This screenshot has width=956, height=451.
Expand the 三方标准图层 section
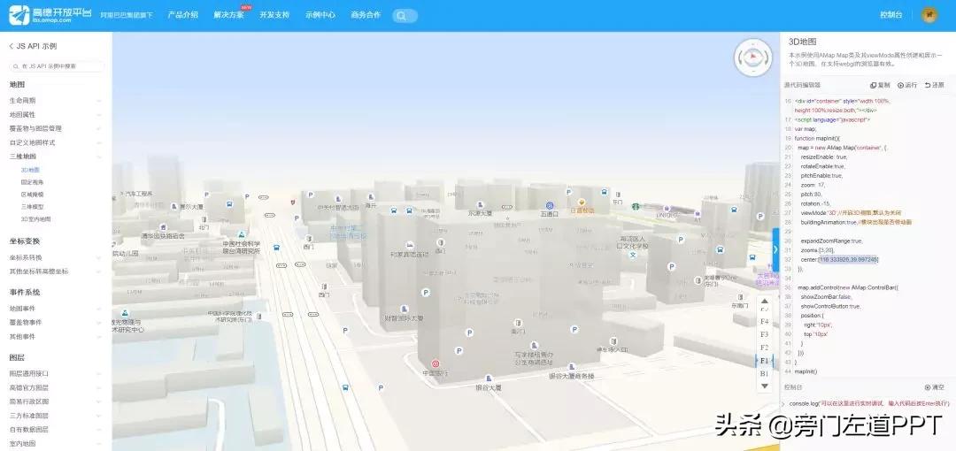[56, 416]
